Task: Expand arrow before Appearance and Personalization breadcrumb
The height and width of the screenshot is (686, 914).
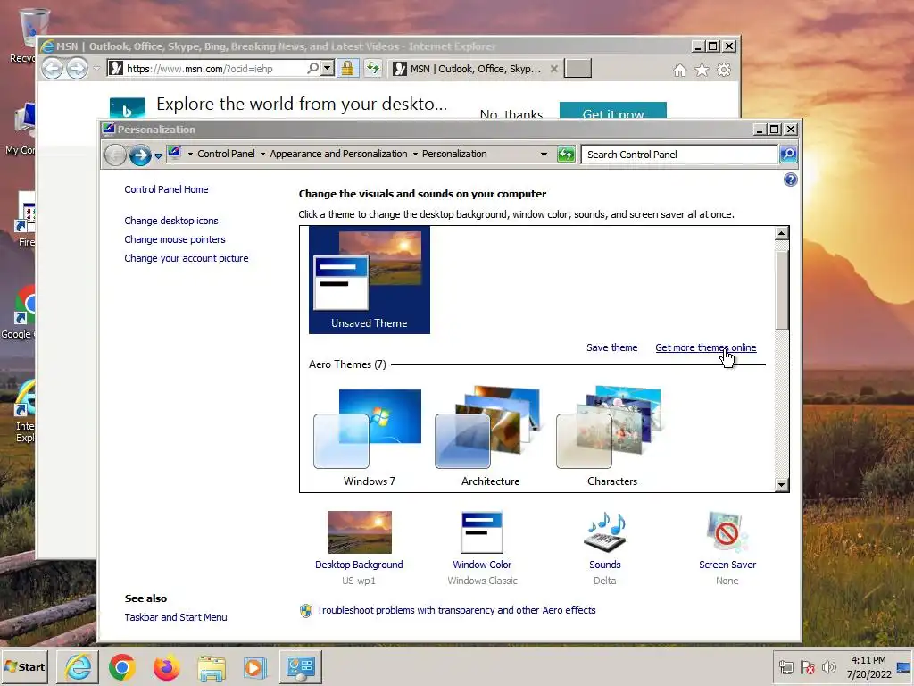Action: (x=262, y=154)
